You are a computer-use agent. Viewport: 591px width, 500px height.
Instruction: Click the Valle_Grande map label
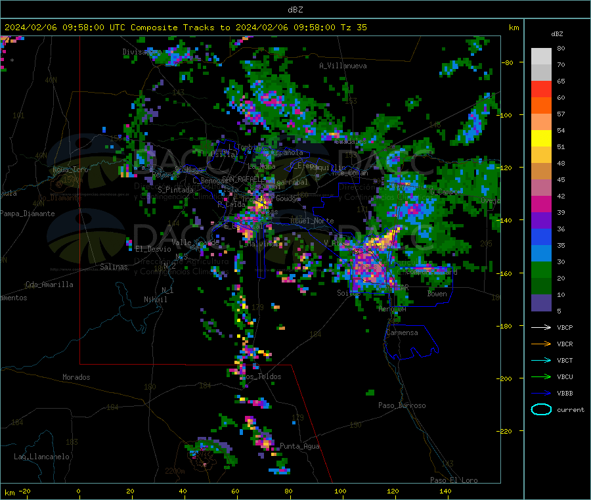195,242
